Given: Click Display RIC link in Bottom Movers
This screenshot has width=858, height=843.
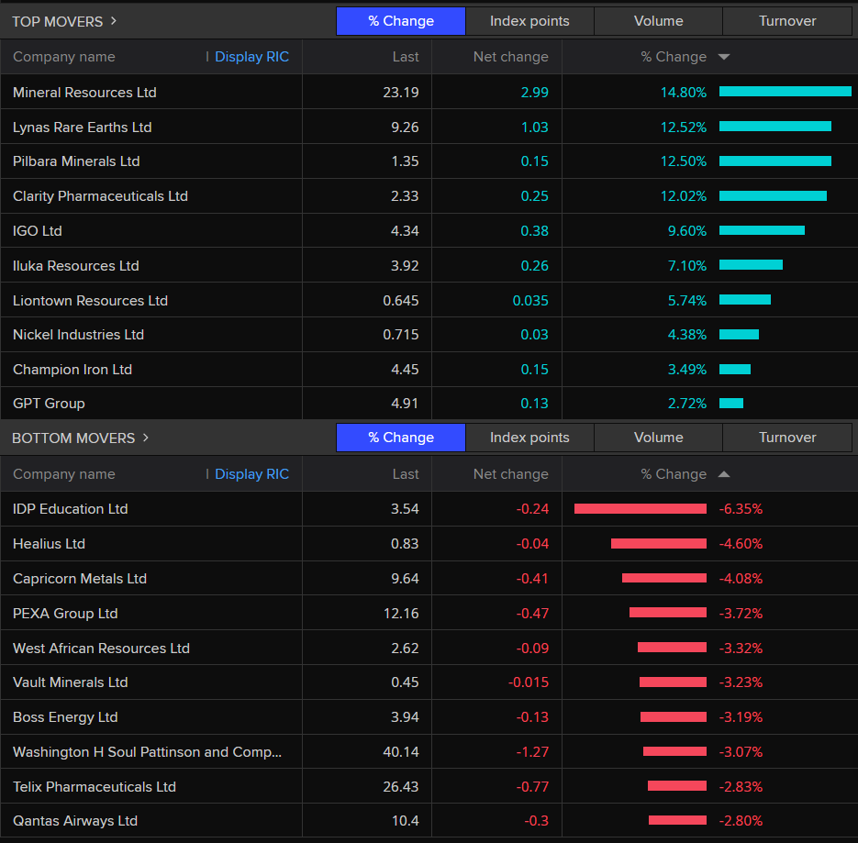Looking at the screenshot, I should pyautogui.click(x=251, y=474).
